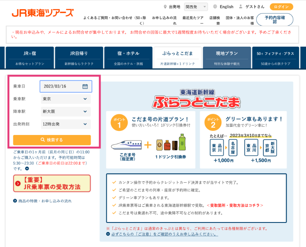The image size is (306, 247).
Task: Click the guest user icon
Action: point(241,6)
